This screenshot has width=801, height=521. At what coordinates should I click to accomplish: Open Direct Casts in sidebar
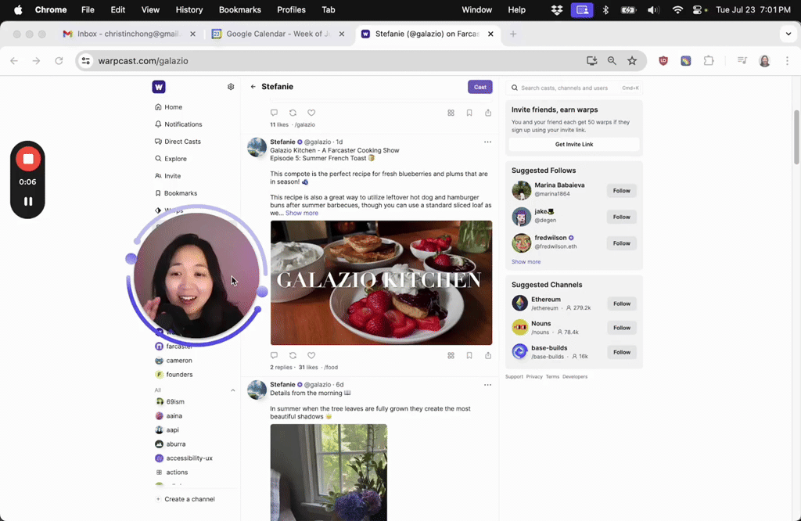pos(178,142)
